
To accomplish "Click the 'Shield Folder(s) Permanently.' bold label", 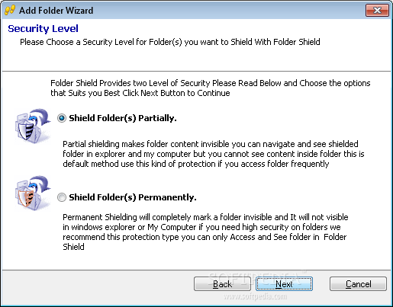I will click(133, 197).
